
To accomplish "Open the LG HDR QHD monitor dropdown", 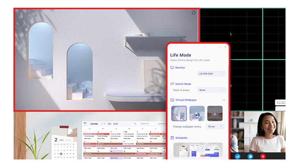I will pyautogui.click(x=211, y=73).
